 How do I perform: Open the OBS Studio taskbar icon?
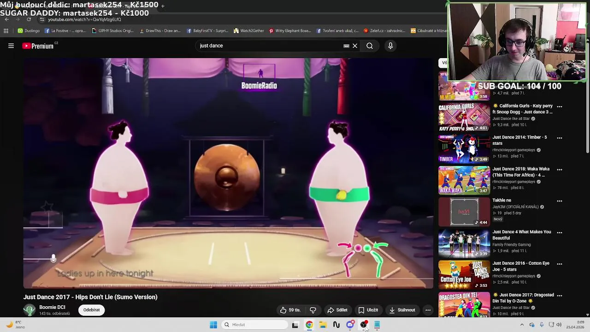(364, 325)
